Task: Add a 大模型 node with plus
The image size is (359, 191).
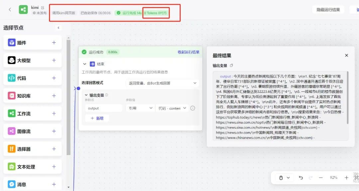Action: point(54,60)
